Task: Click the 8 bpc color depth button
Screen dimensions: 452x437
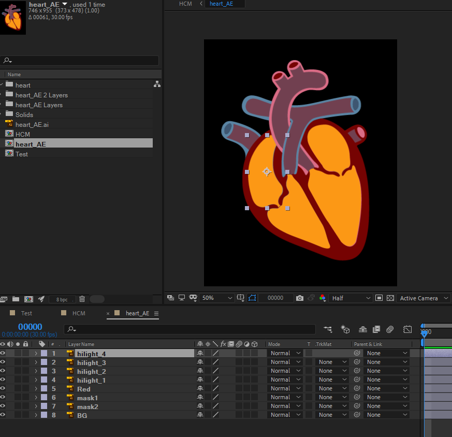Action: (x=62, y=299)
